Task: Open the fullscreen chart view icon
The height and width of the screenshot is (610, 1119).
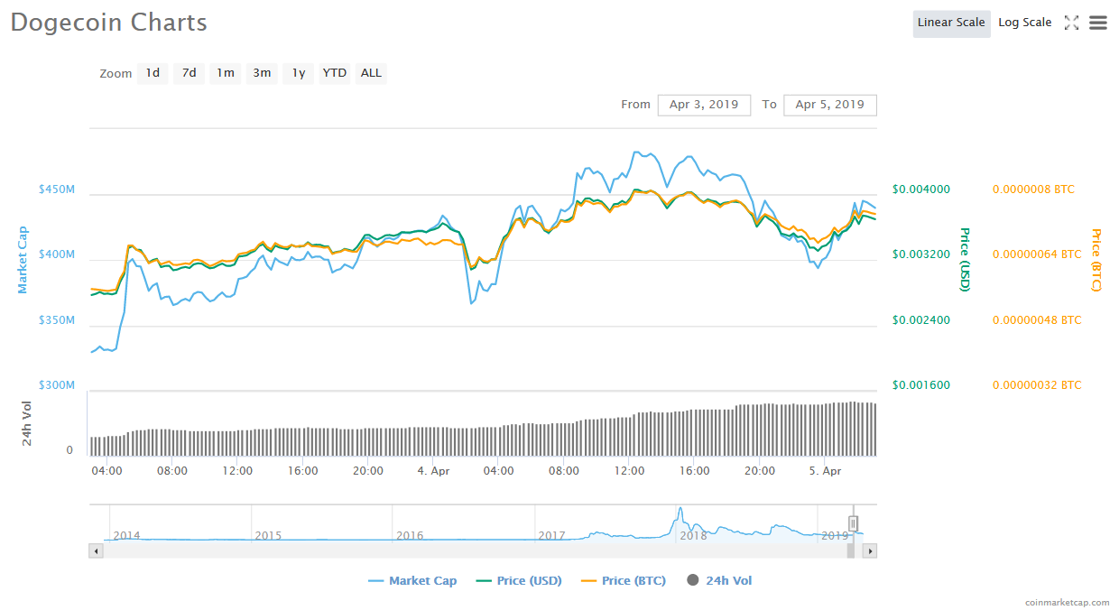Action: tap(1071, 23)
